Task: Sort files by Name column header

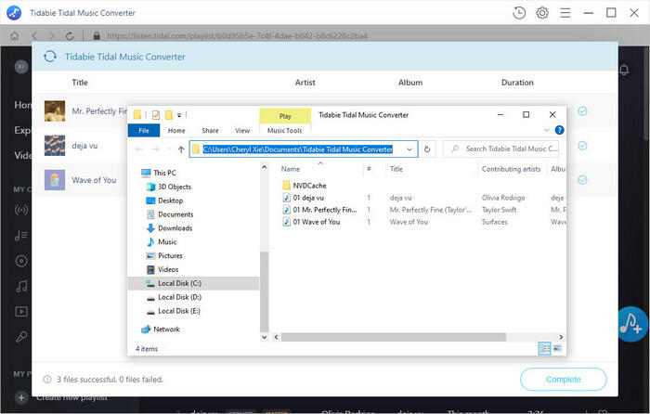Action: point(291,169)
